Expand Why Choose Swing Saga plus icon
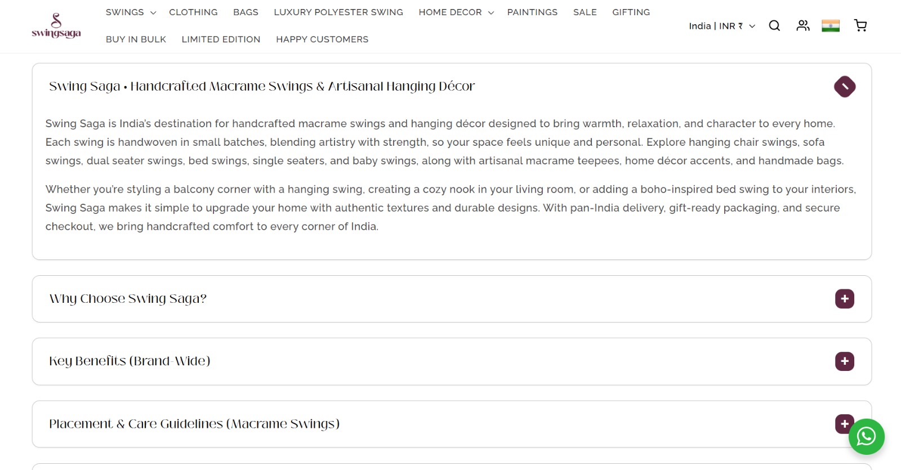This screenshot has height=470, width=901. click(x=845, y=299)
